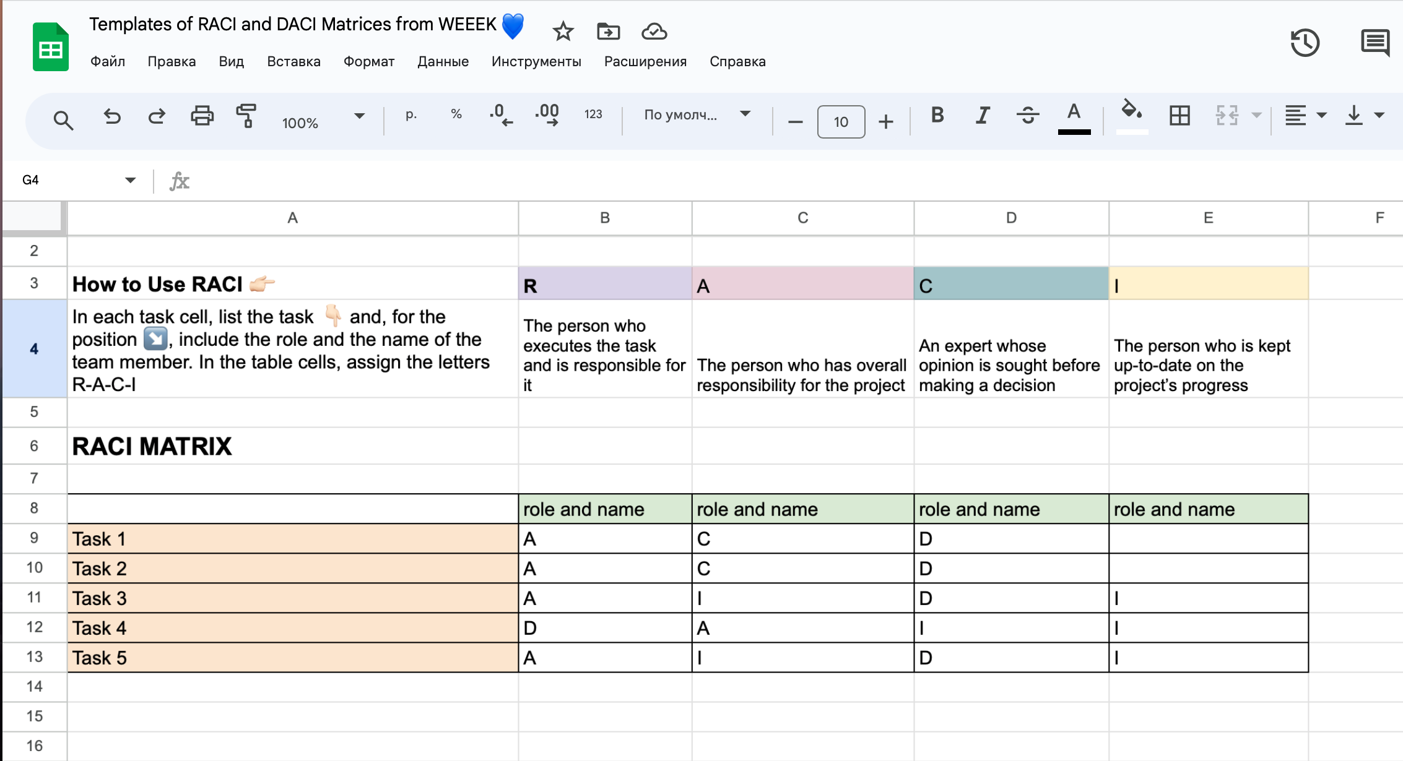
Task: Open version history clock icon
Action: (x=1305, y=43)
